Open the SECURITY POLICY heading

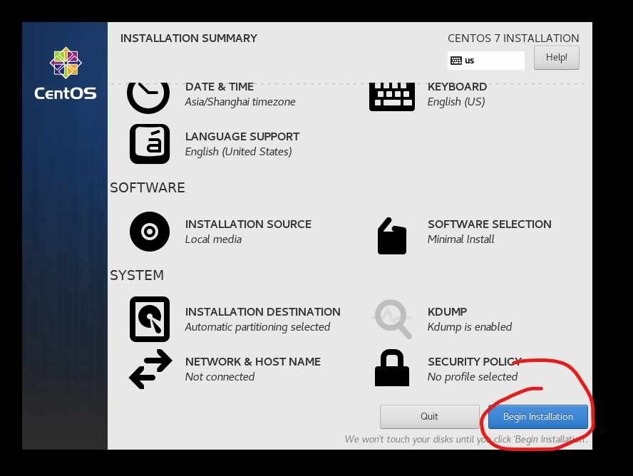coord(475,362)
